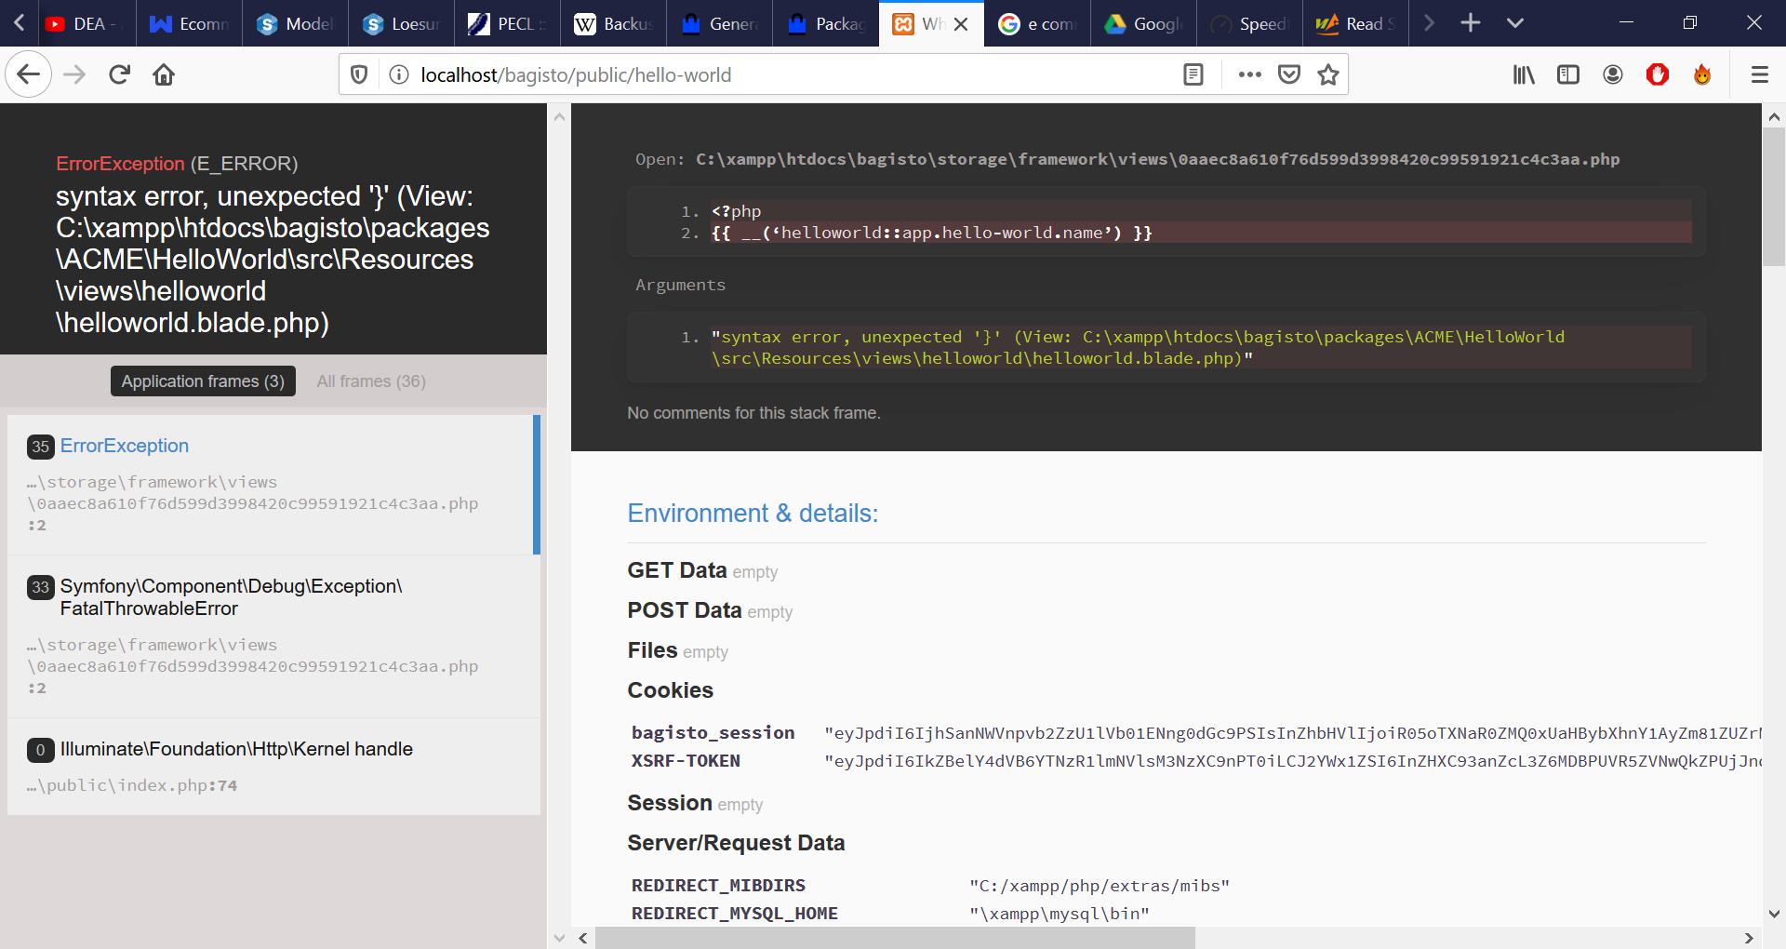Viewport: 1786px width, 949px height.
Task: Close the active Whoops tab
Action: click(x=962, y=24)
